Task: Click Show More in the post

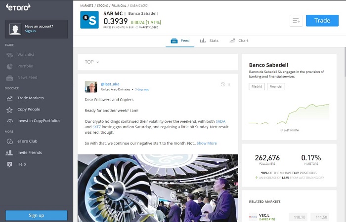Action: tap(207, 144)
